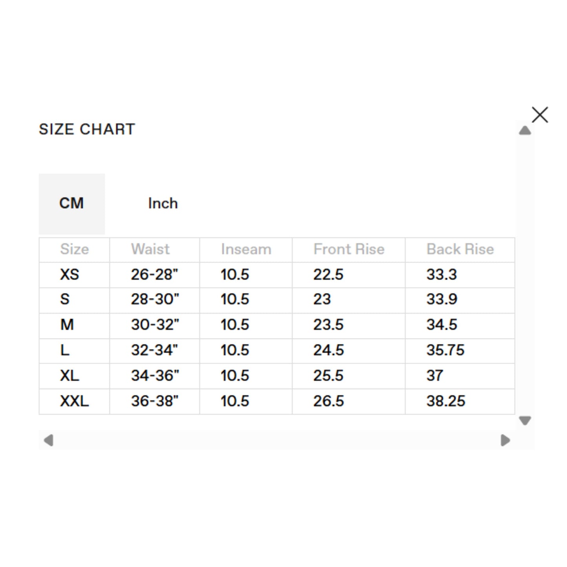
Task: Select the Waist column header
Action: coord(151,250)
